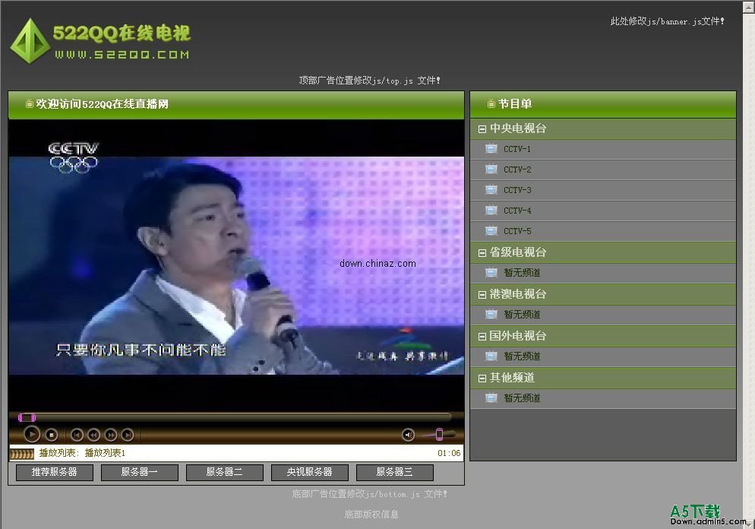This screenshot has width=755, height=529.
Task: Switch to 推荐服务器 server
Action: 54,473
